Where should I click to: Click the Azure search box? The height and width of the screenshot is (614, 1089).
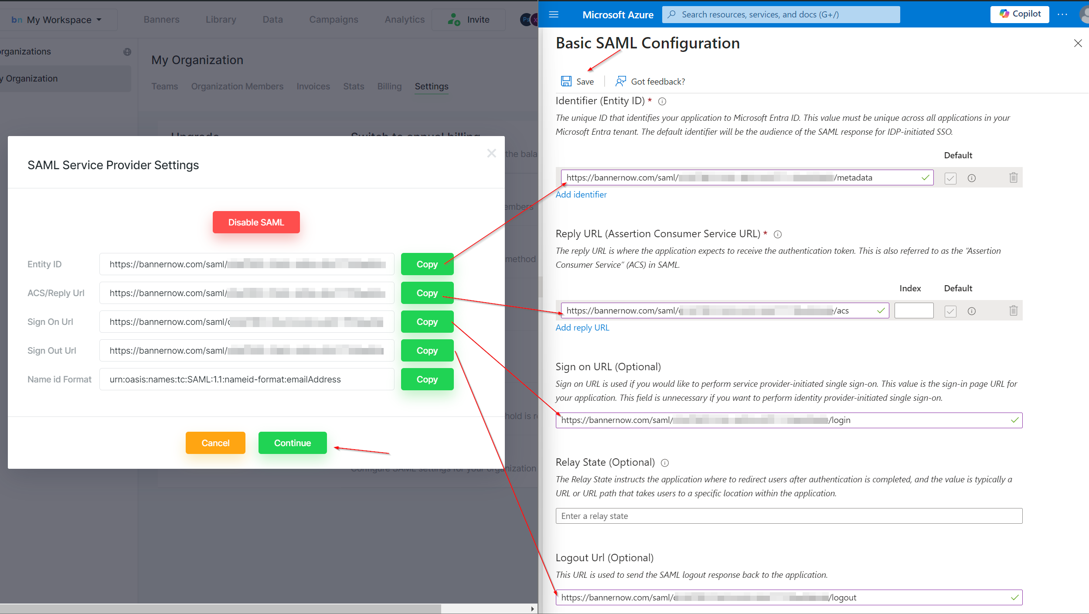click(x=781, y=14)
